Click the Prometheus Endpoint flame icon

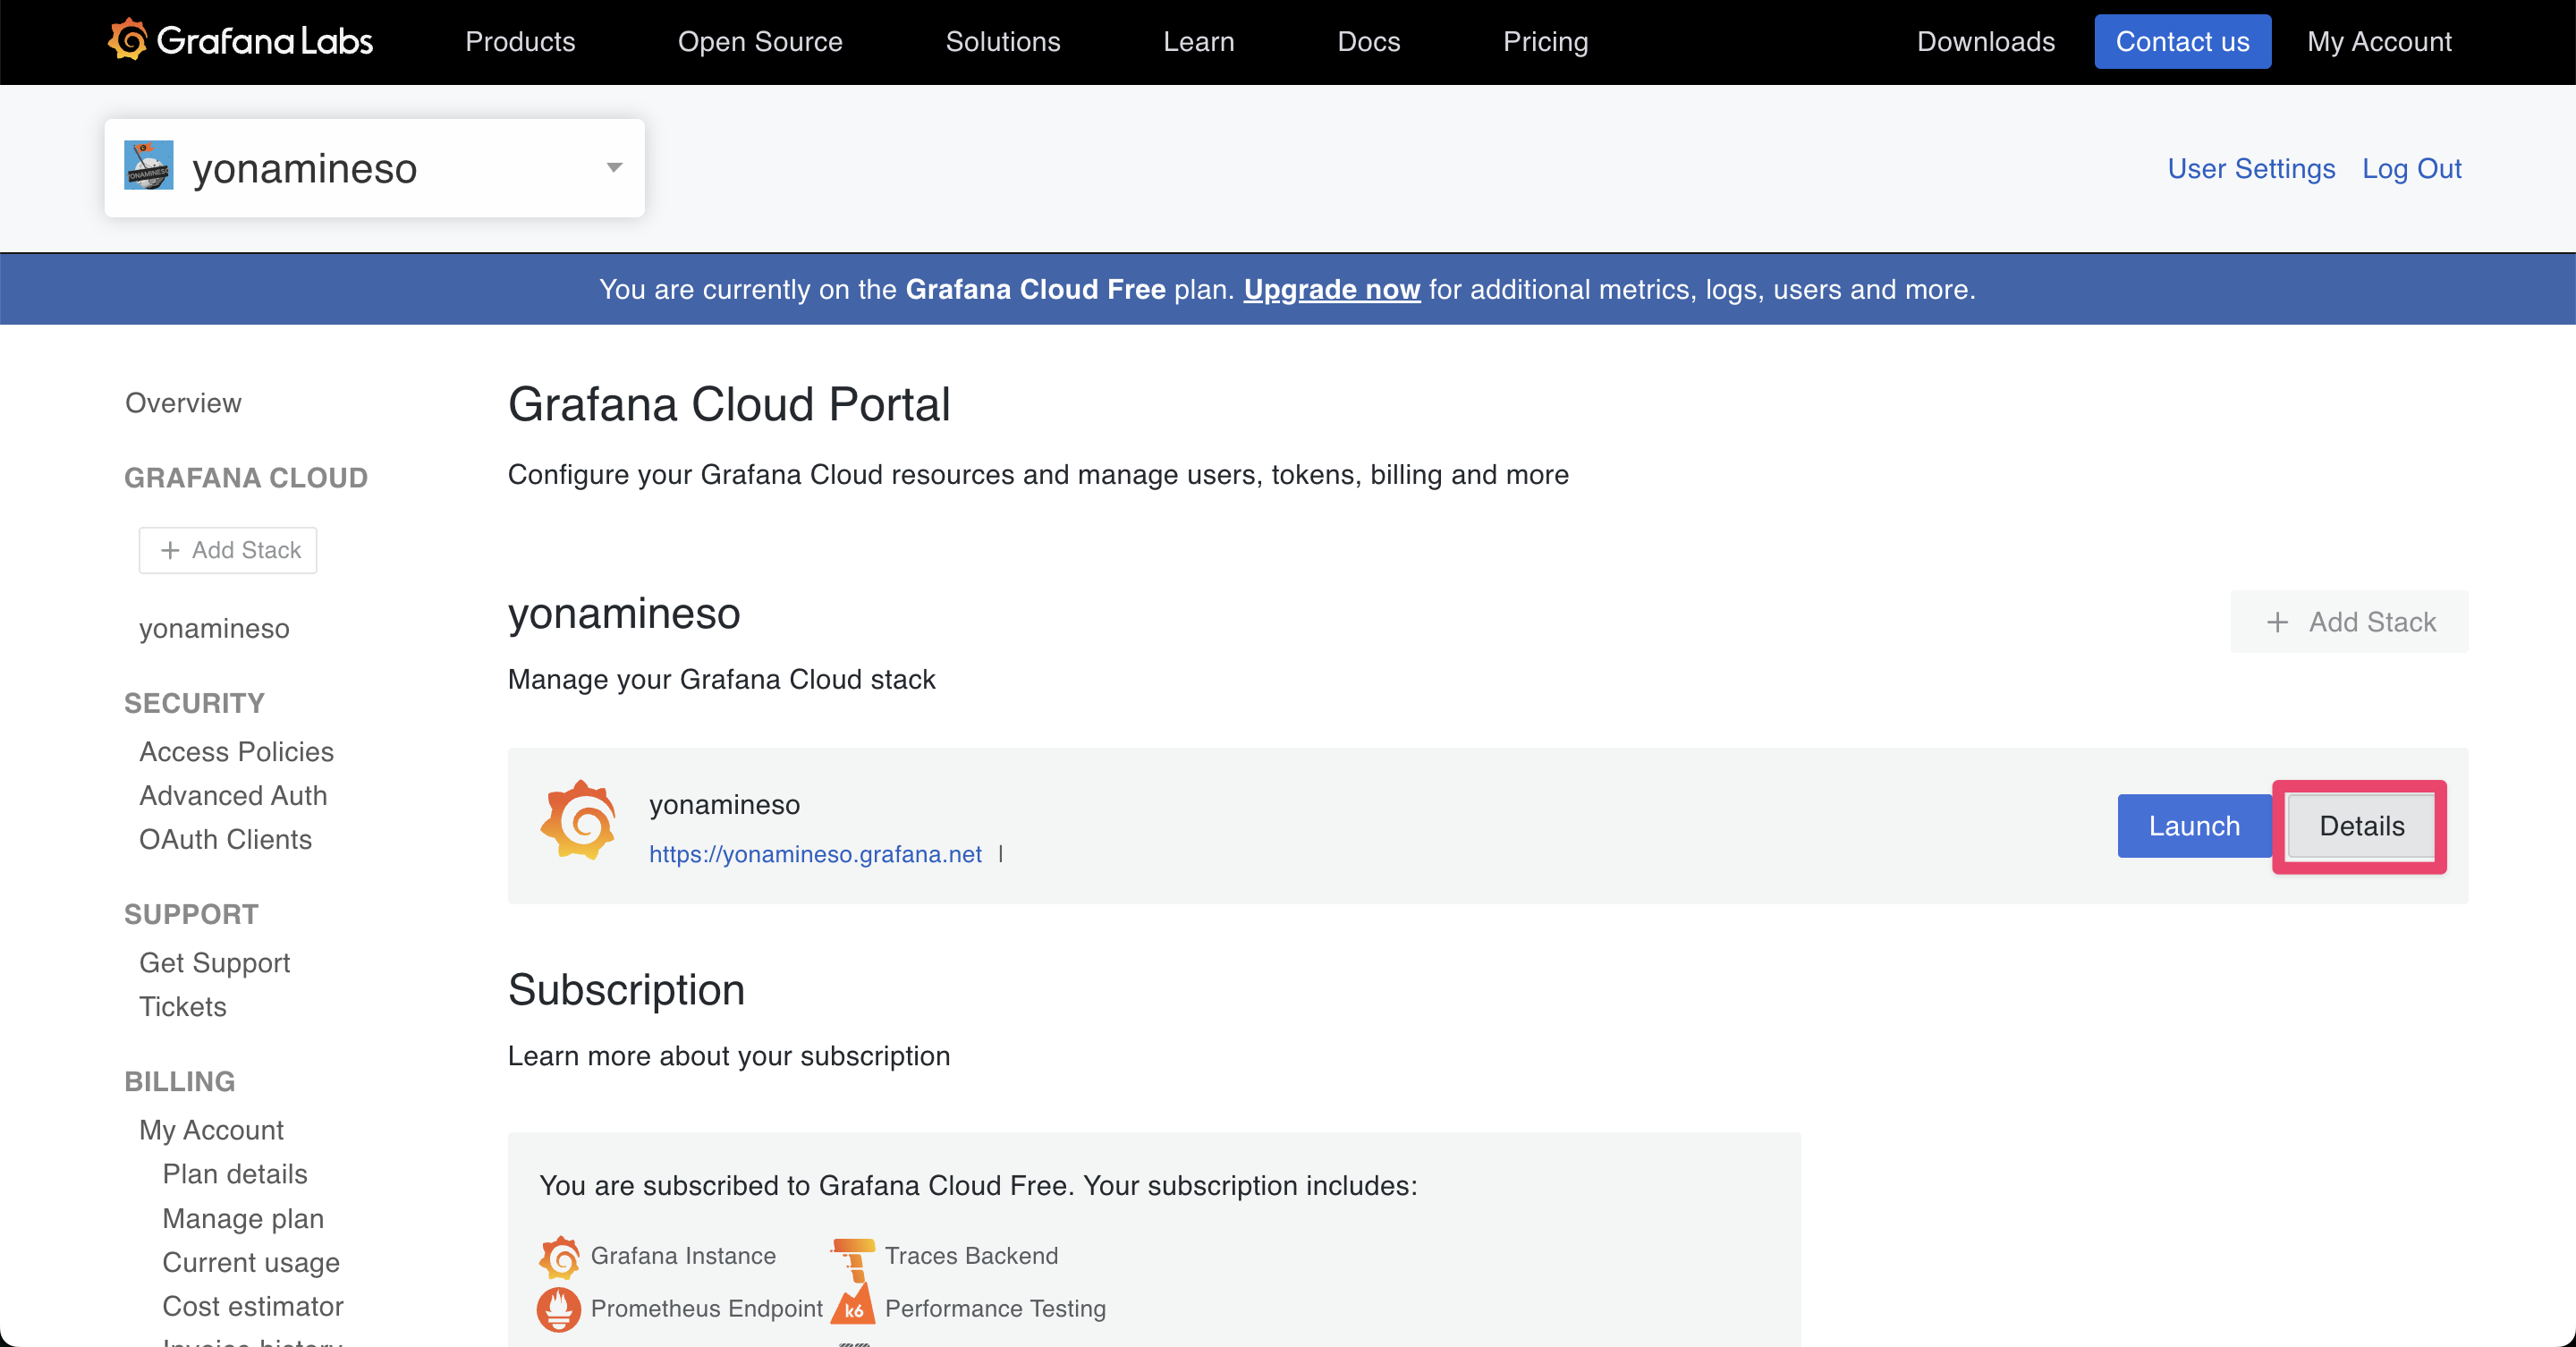pyautogui.click(x=559, y=1309)
